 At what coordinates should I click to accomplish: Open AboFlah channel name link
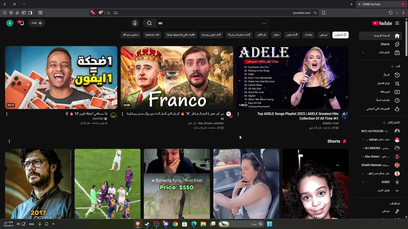(98, 119)
